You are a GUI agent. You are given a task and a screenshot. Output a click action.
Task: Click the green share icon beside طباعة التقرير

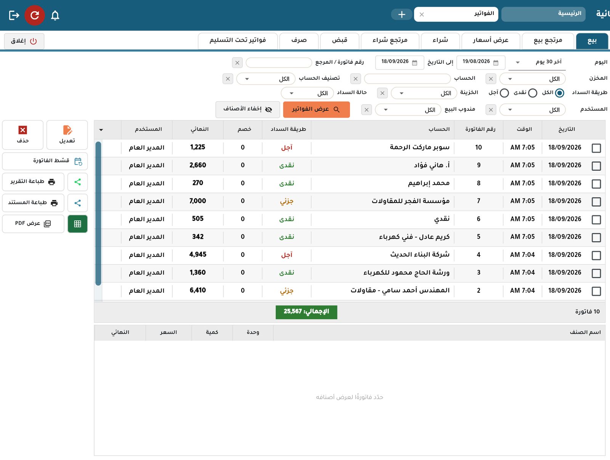(x=77, y=182)
